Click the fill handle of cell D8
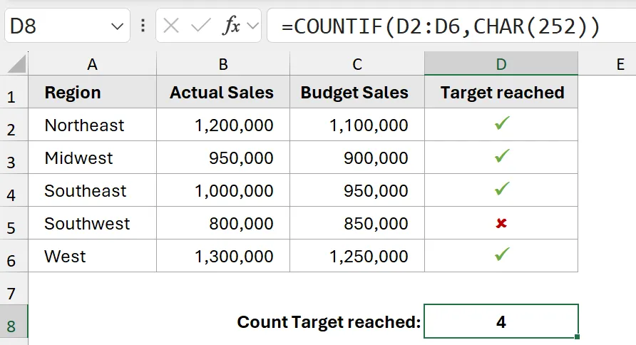Viewport: 636px width, 345px height. [578, 336]
